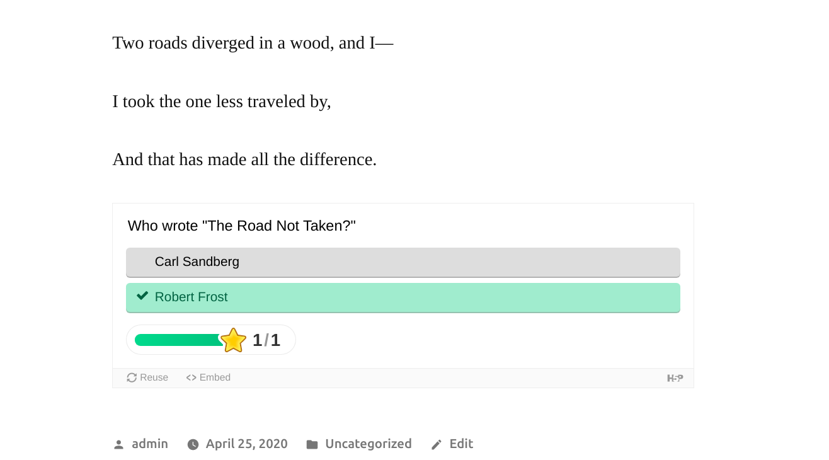
Task: Open the Uncategorized category page
Action: click(369, 444)
